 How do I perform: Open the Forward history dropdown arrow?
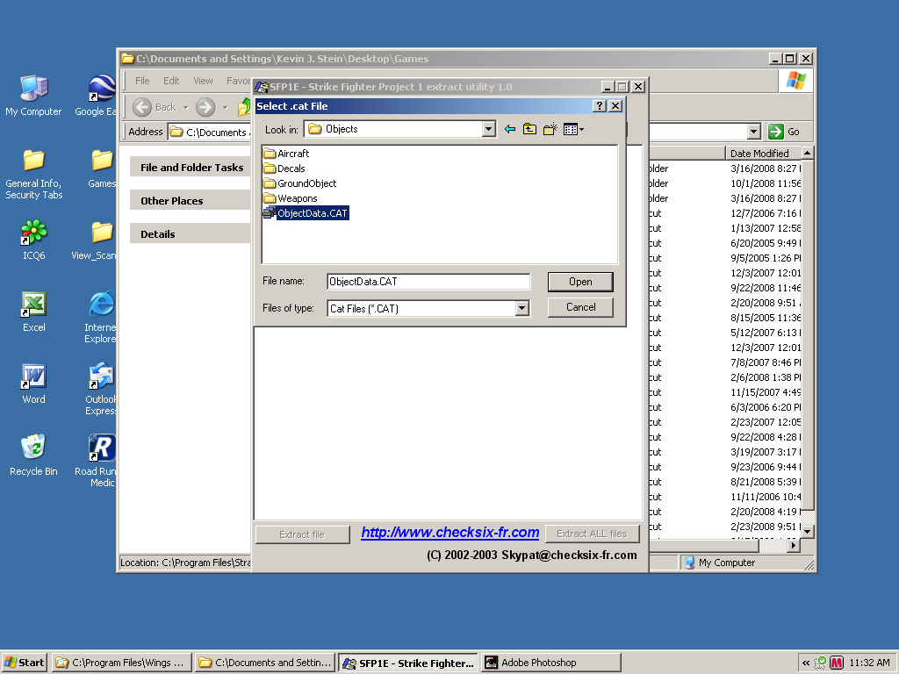tap(226, 107)
